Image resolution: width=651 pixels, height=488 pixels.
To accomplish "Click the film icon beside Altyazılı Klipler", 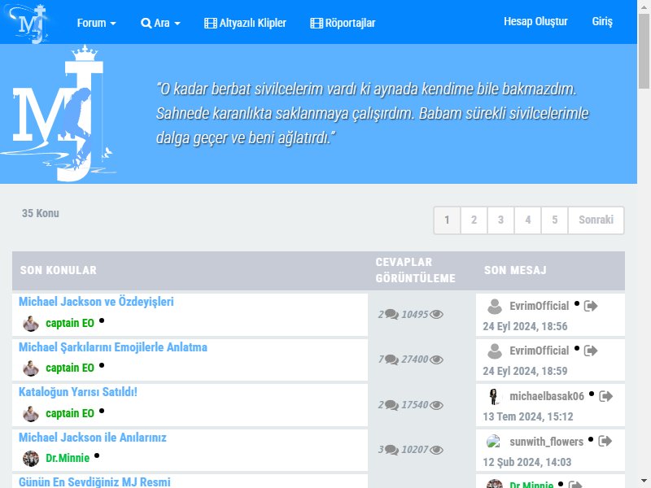I will [211, 24].
